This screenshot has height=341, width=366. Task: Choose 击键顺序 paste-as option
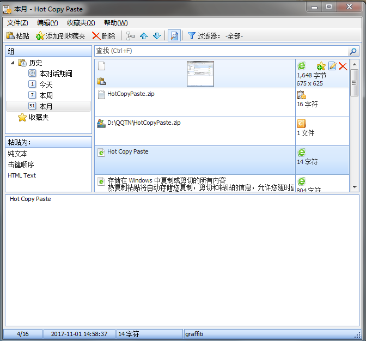tap(21, 165)
